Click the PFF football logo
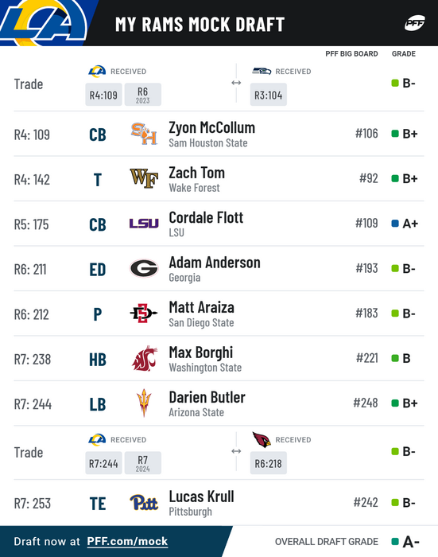Image resolution: width=438 pixels, height=557 pixels. click(415, 23)
